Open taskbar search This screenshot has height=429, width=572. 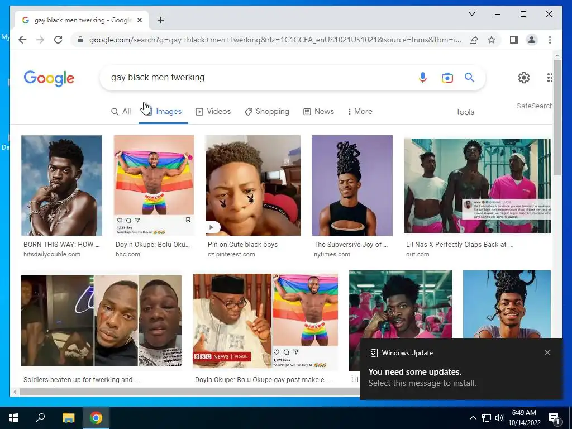tap(40, 418)
